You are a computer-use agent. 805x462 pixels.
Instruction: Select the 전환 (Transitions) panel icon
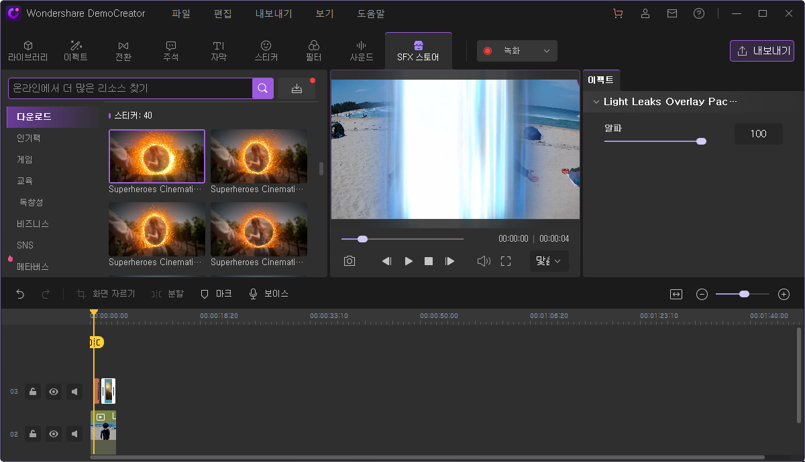click(x=123, y=50)
